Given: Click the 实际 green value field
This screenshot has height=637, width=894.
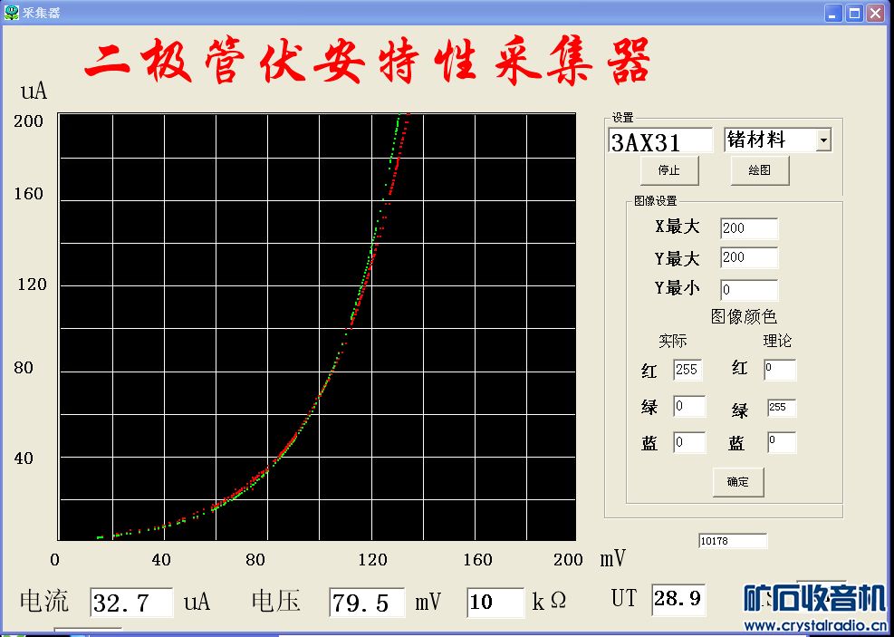Looking at the screenshot, I should (x=688, y=407).
